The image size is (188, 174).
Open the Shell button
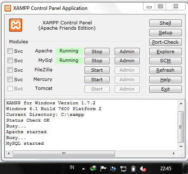pyautogui.click(x=165, y=23)
